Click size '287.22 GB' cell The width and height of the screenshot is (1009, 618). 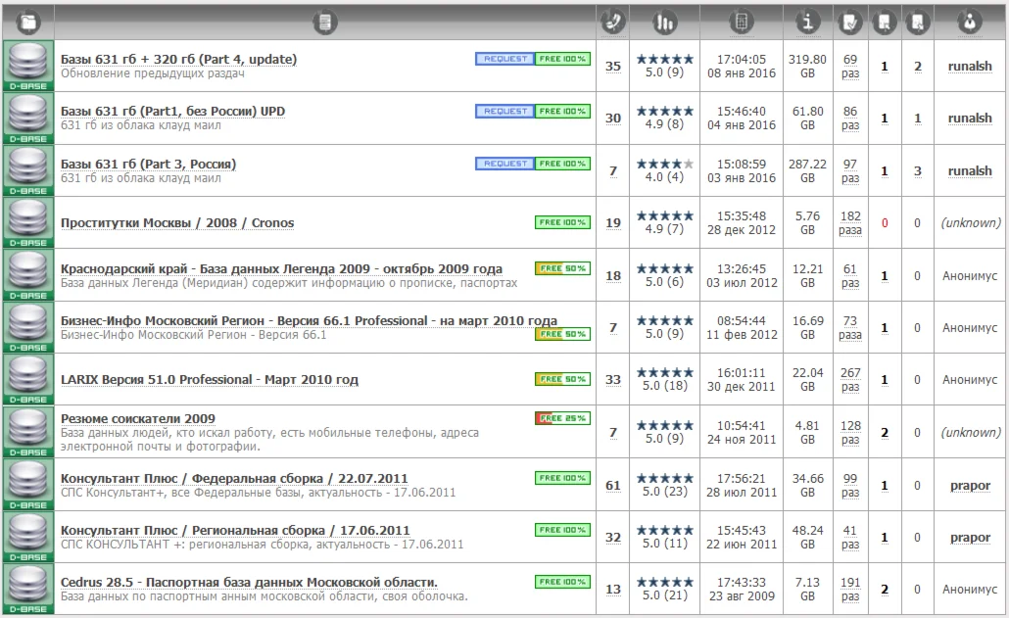point(807,170)
